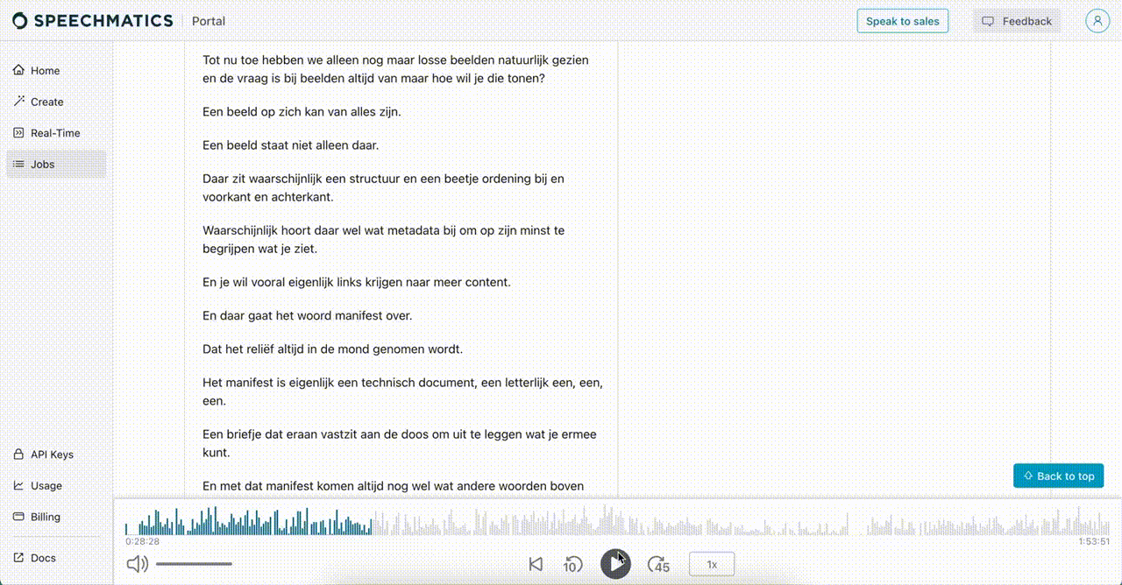The image size is (1122, 585).
Task: Rewind audio 10 seconds
Action: pos(572,564)
